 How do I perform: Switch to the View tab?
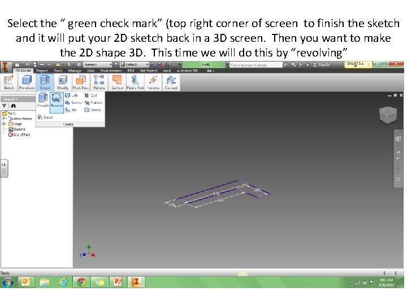tap(90, 71)
